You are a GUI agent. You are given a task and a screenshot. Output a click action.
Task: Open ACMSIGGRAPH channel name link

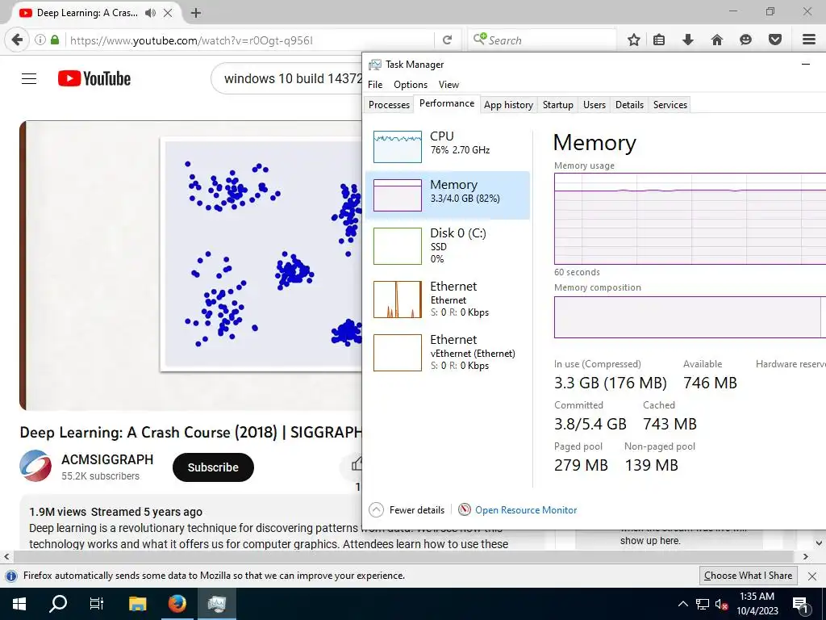pos(107,459)
